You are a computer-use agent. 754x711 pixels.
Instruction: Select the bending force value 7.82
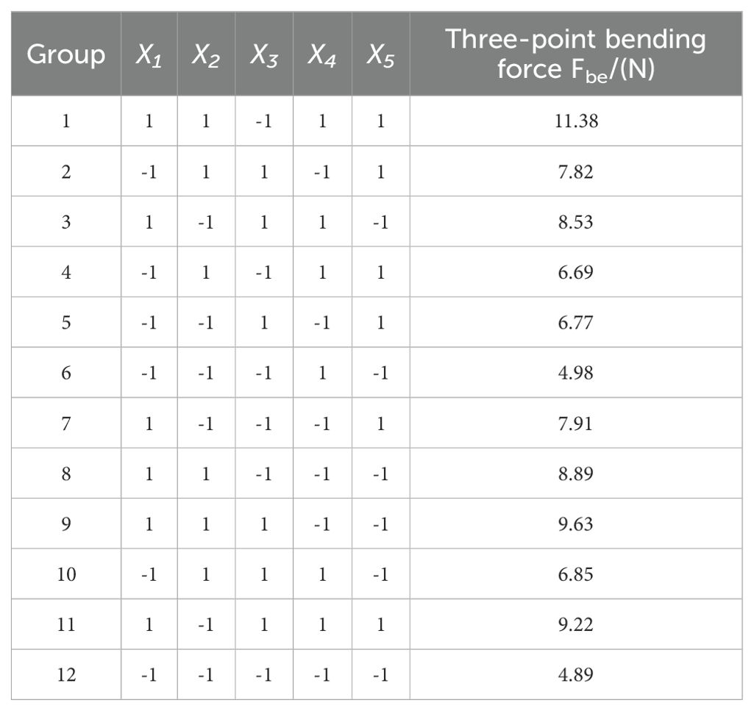point(576,171)
